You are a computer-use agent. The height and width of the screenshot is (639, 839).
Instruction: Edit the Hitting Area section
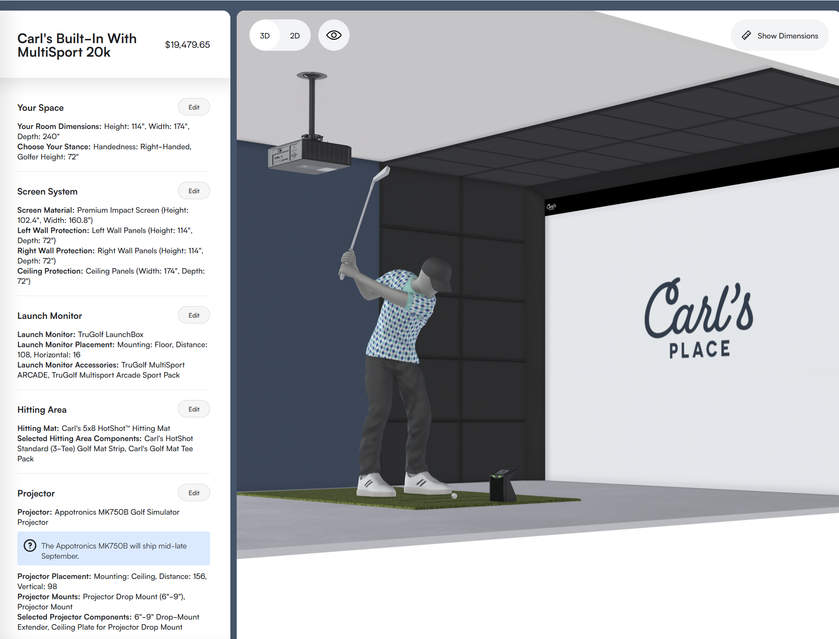[194, 409]
